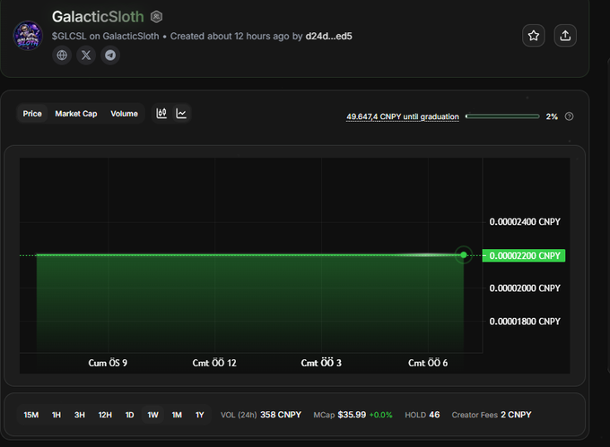Select the Volume tab
The width and height of the screenshot is (610, 447).
(124, 114)
